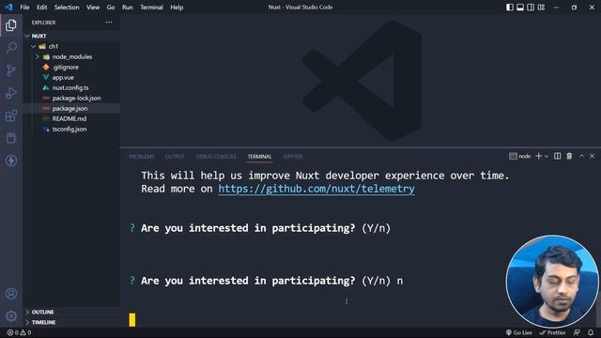Expand the node_modules folder
Viewport: 601px width, 338px height.
38,56
